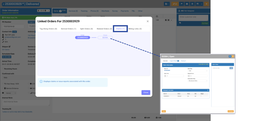Close the Linked Orders dialog with X
259x121 pixels.
point(148,21)
